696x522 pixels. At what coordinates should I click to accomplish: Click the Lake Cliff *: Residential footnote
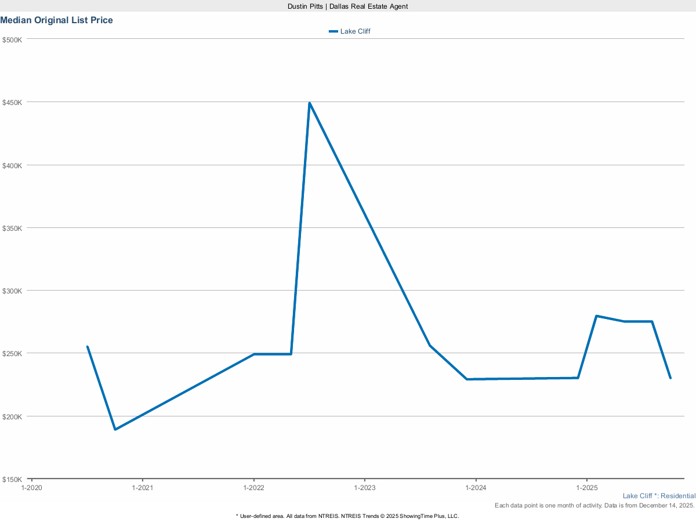click(659, 496)
